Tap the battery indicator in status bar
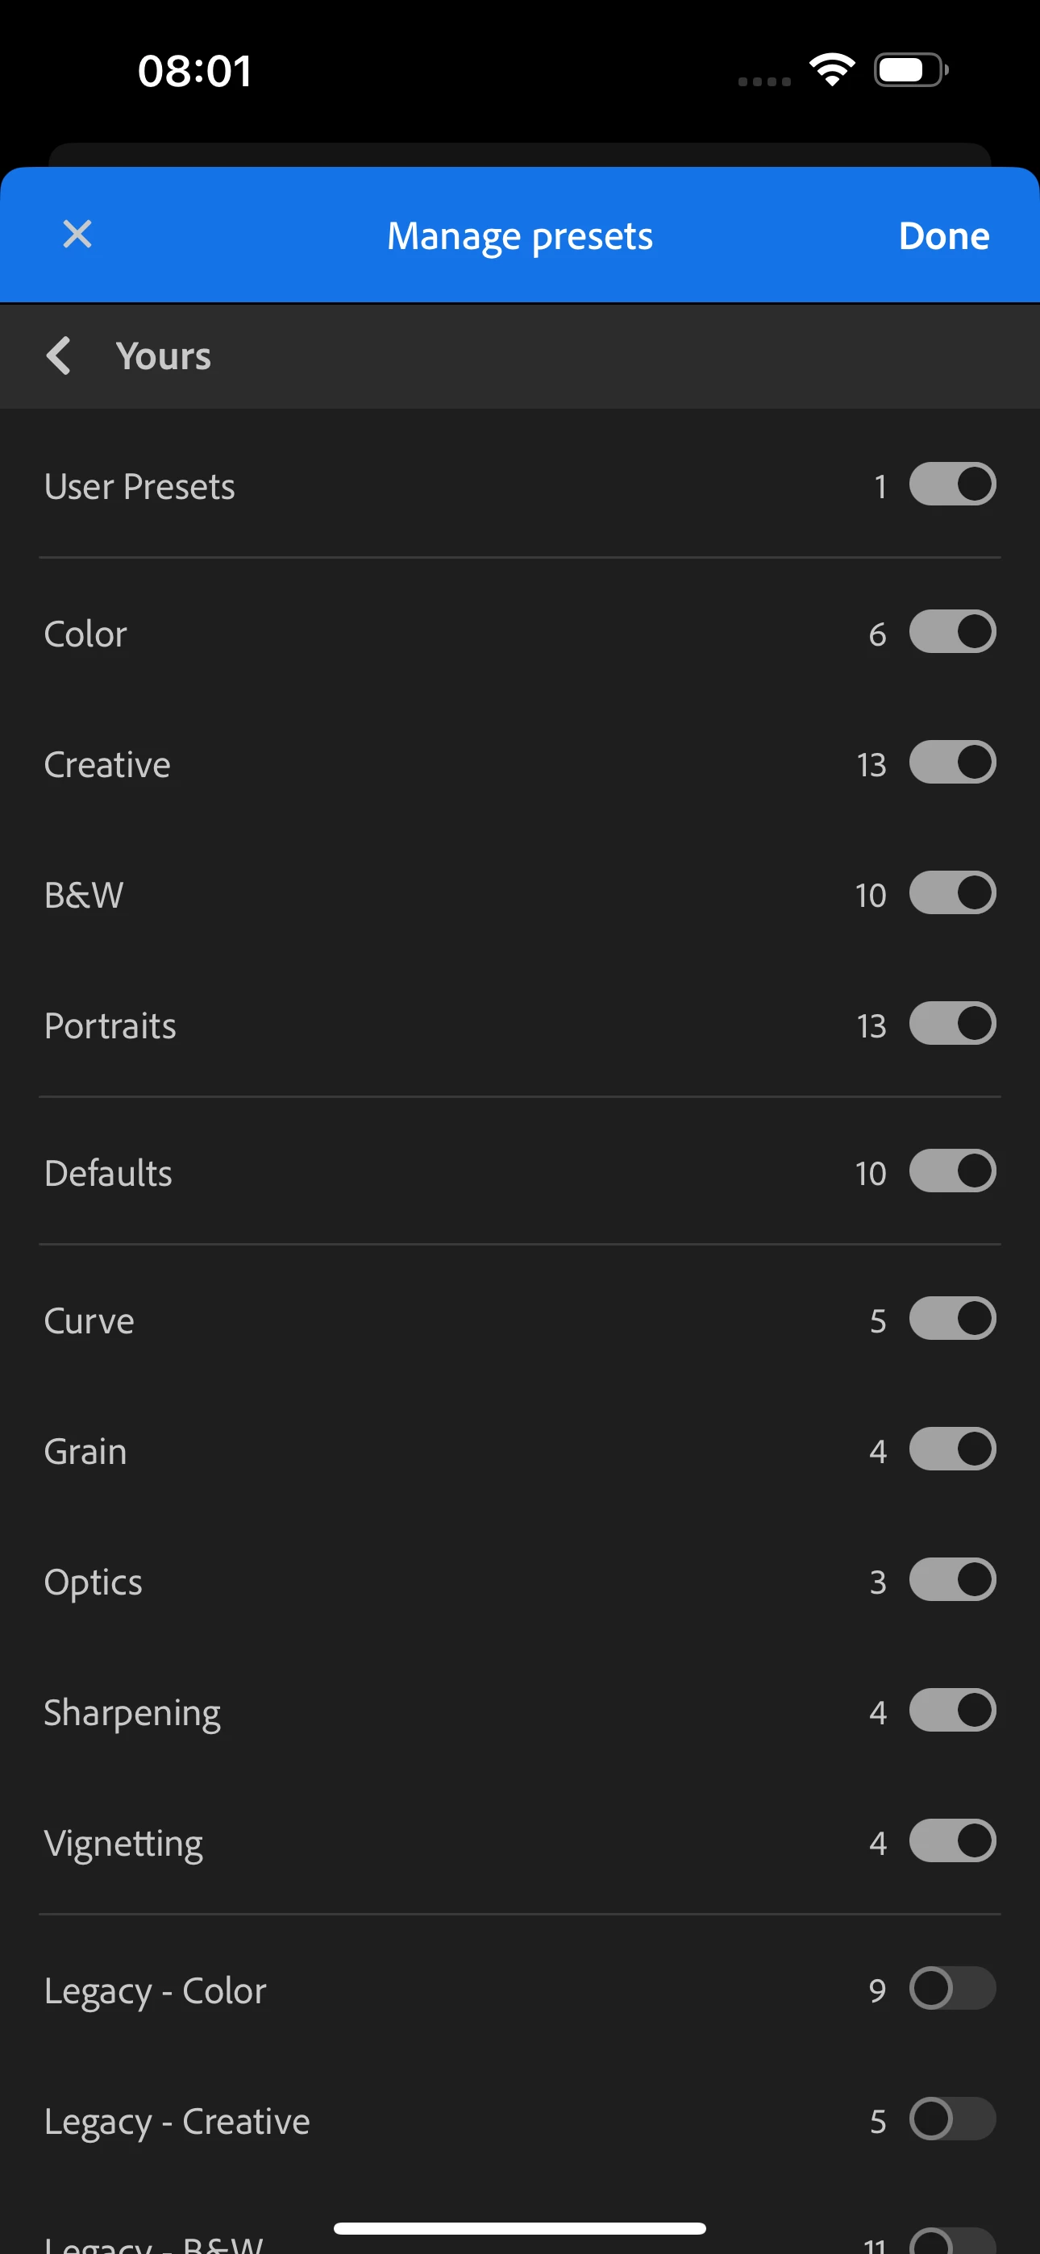This screenshot has width=1040, height=2254. [910, 70]
